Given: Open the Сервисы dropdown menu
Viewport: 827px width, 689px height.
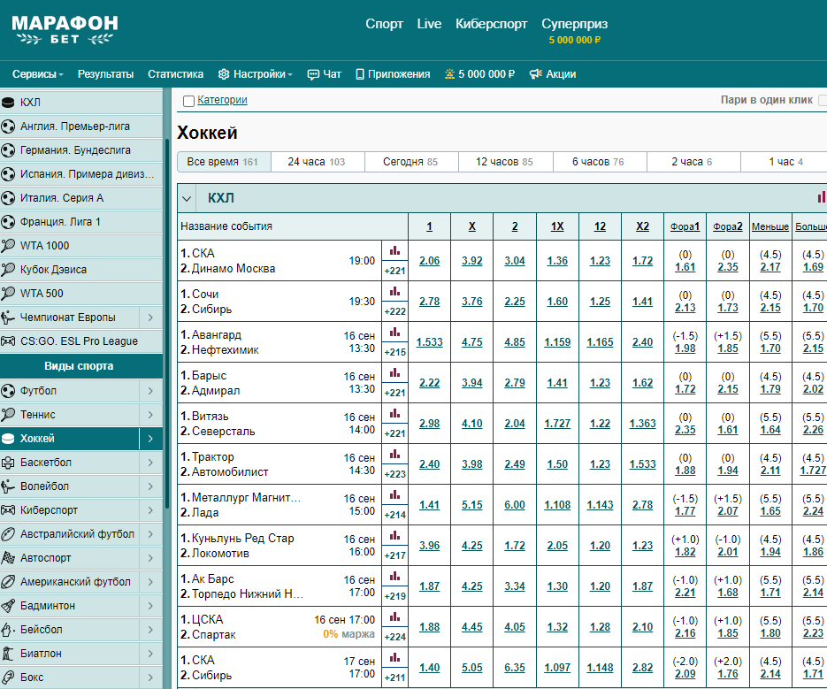Looking at the screenshot, I should (x=37, y=74).
